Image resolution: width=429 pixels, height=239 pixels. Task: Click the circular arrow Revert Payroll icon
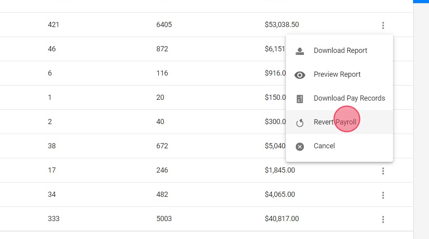300,123
